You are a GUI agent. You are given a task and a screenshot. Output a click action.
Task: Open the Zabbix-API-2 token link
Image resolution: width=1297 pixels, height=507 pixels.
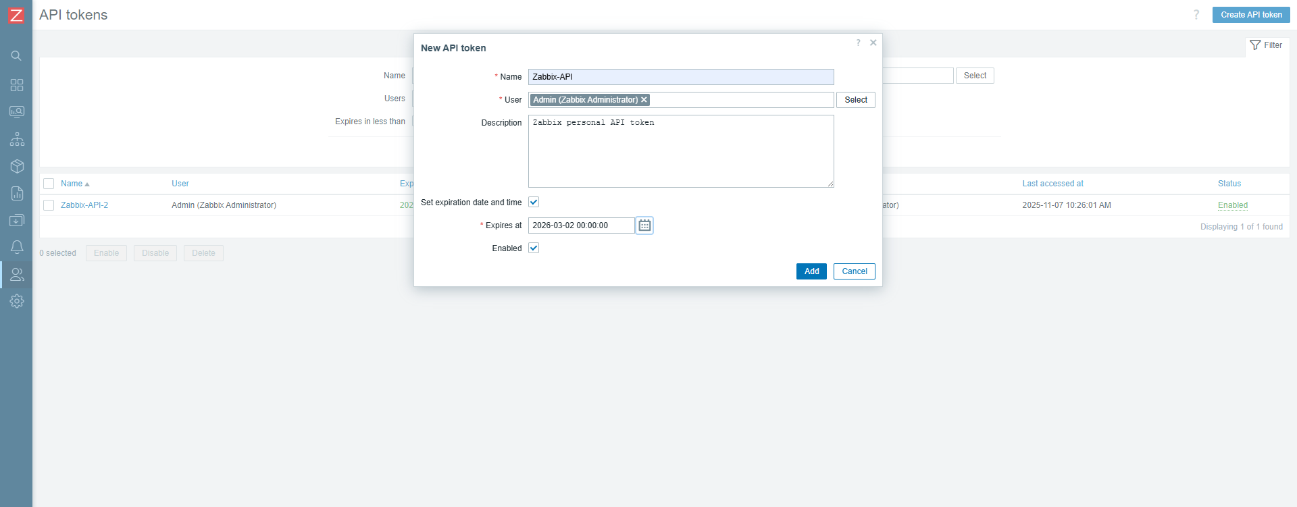(x=84, y=205)
